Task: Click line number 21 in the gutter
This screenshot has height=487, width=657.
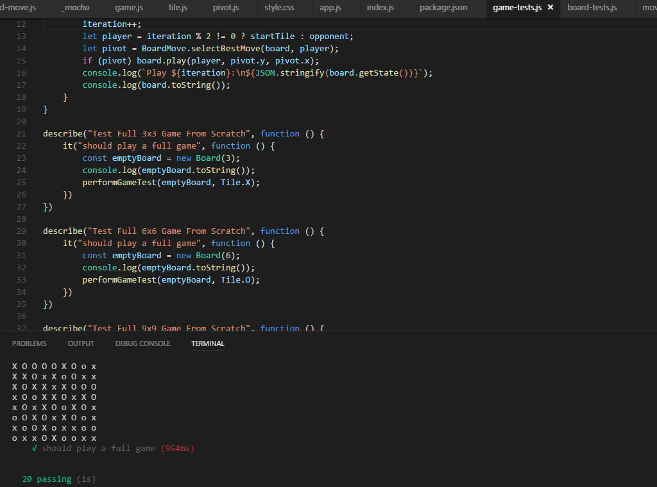Action: tap(21, 134)
